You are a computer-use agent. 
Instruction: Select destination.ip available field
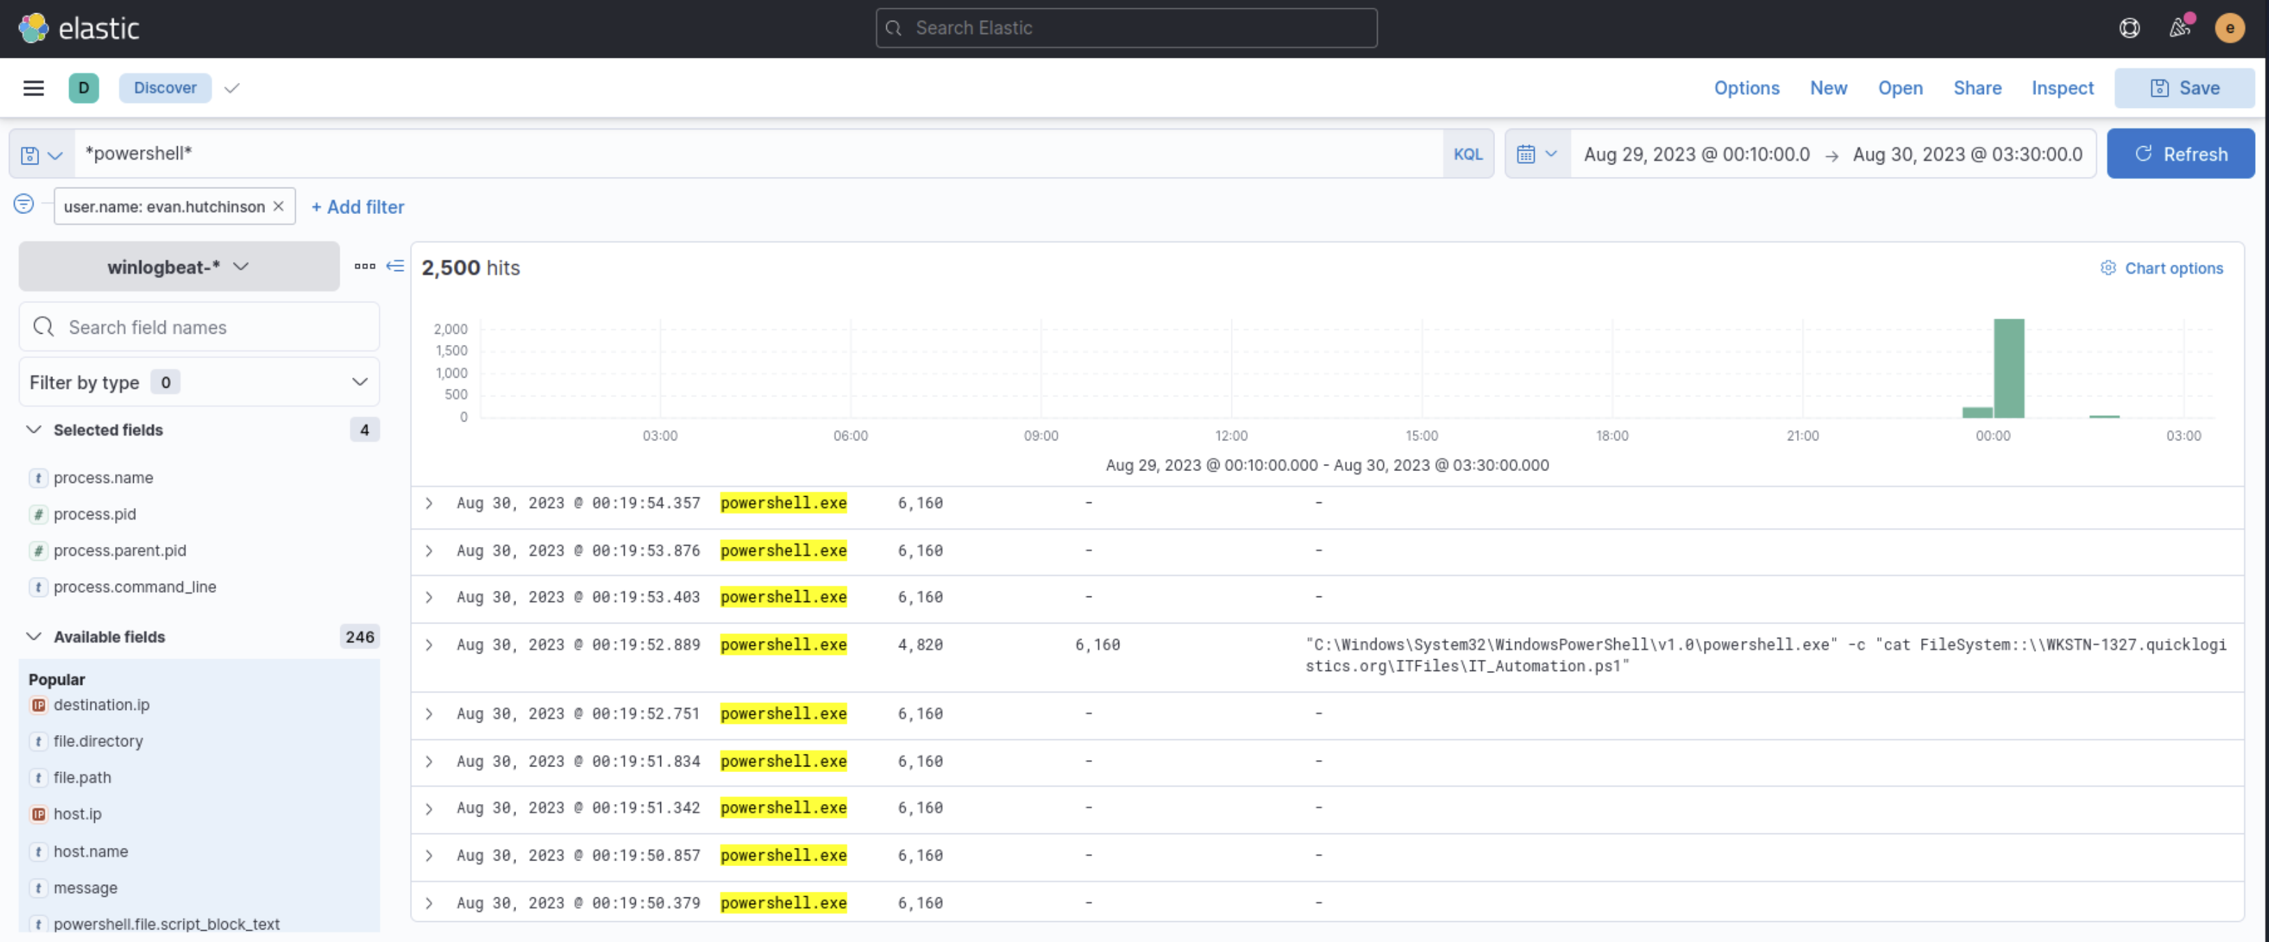tap(101, 705)
